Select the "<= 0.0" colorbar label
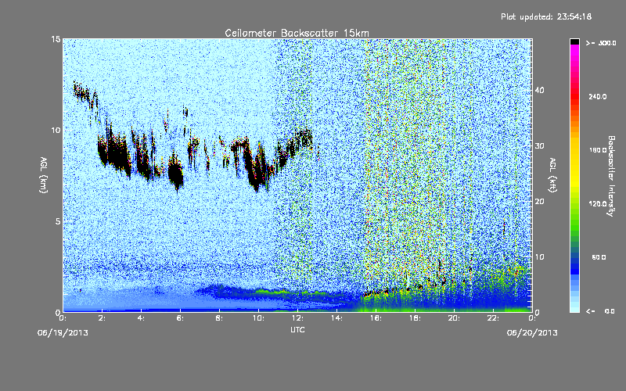The image size is (626, 391). [x=600, y=310]
